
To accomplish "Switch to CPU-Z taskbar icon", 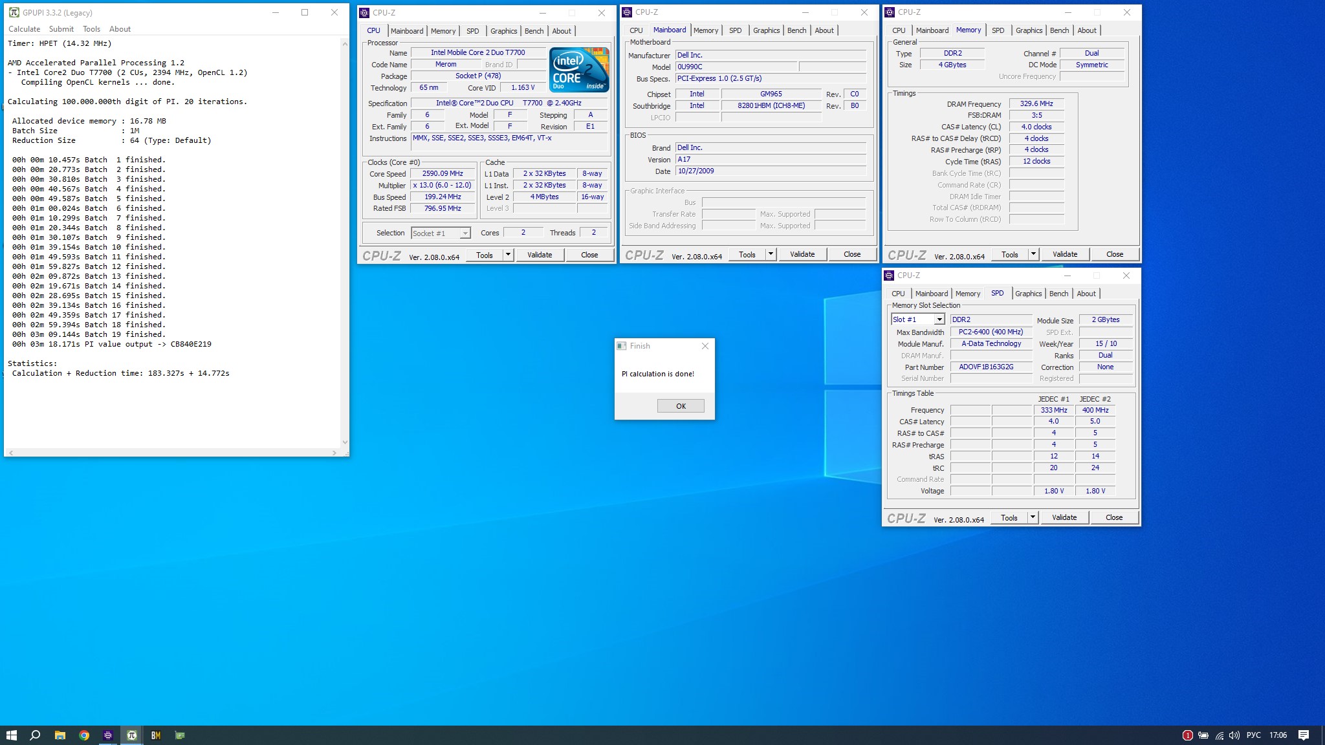I will click(x=108, y=735).
